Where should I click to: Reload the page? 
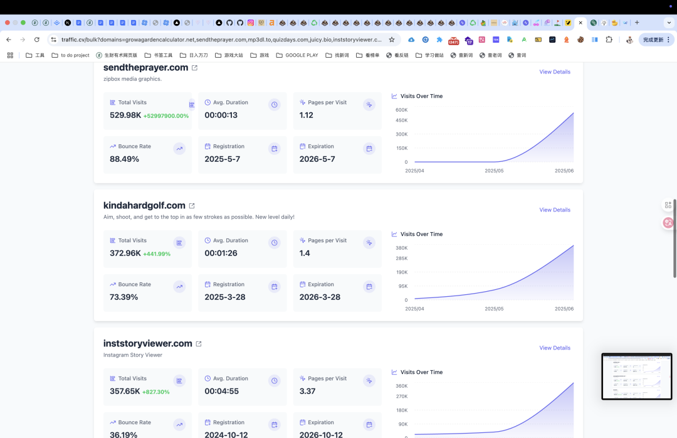point(37,40)
